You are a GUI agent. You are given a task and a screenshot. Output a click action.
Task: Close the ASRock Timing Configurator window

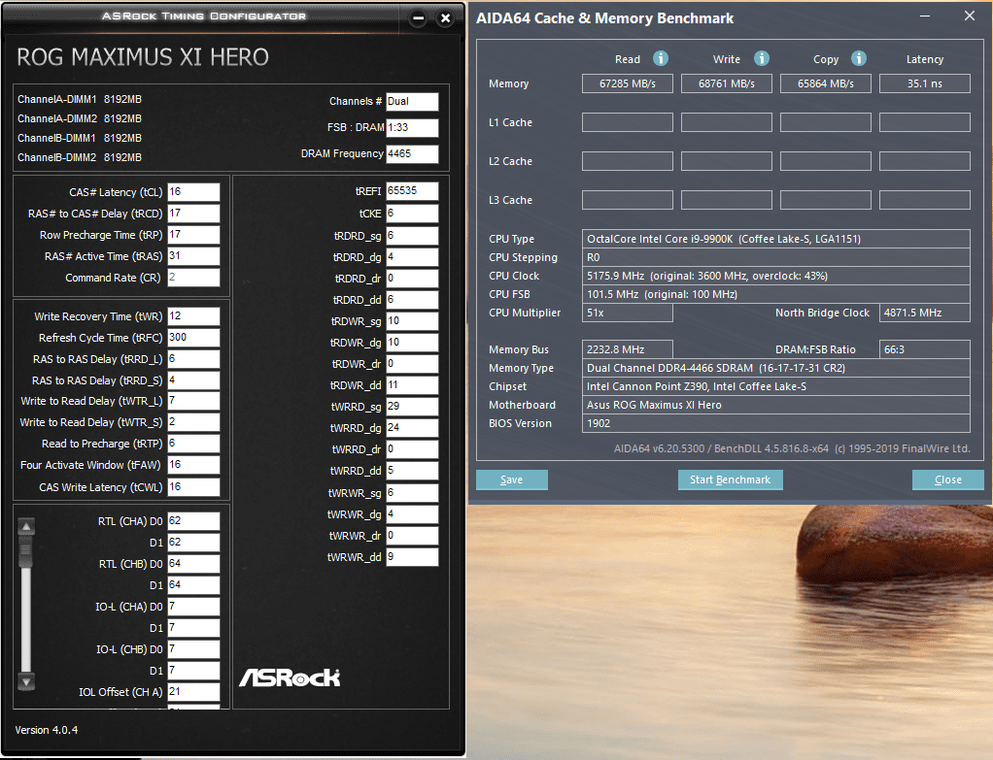coord(446,18)
